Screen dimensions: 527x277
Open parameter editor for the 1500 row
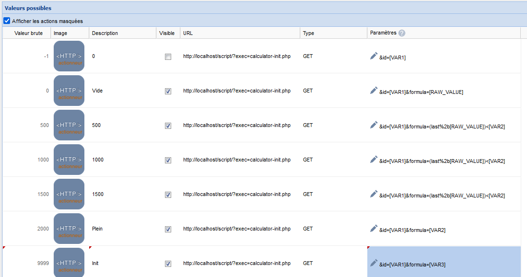tap(374, 194)
